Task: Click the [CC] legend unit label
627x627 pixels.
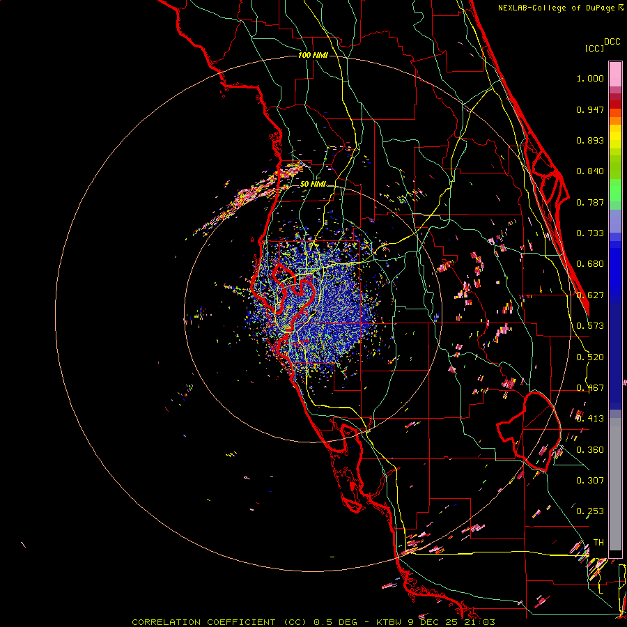Action: coord(594,48)
